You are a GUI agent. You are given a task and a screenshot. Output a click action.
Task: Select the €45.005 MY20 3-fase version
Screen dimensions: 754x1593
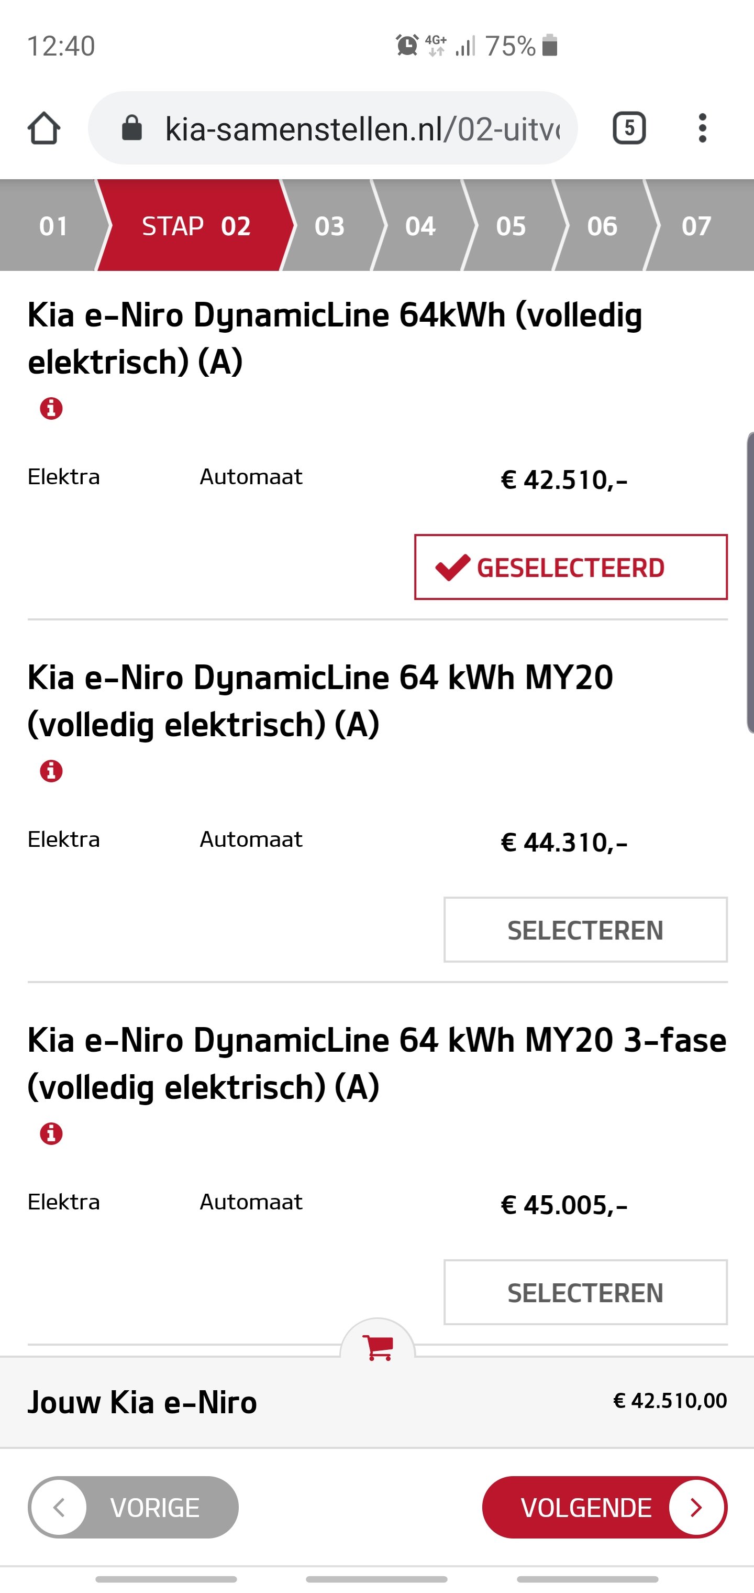(x=585, y=1292)
